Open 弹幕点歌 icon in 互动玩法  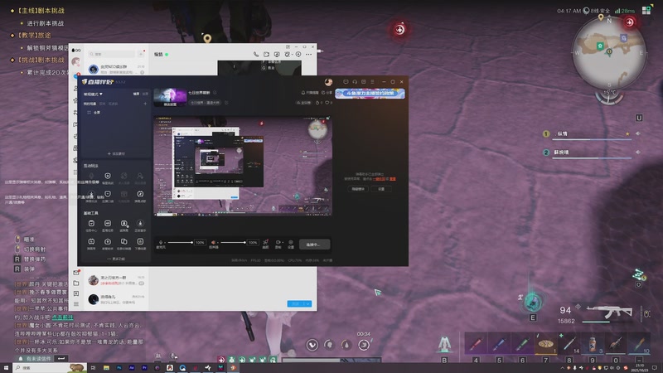point(140,196)
